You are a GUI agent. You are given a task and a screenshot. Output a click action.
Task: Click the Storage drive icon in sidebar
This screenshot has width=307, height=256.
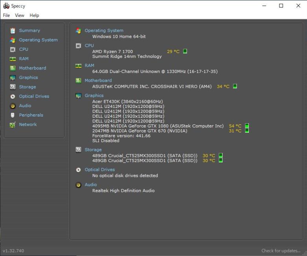pyautogui.click(x=13, y=87)
